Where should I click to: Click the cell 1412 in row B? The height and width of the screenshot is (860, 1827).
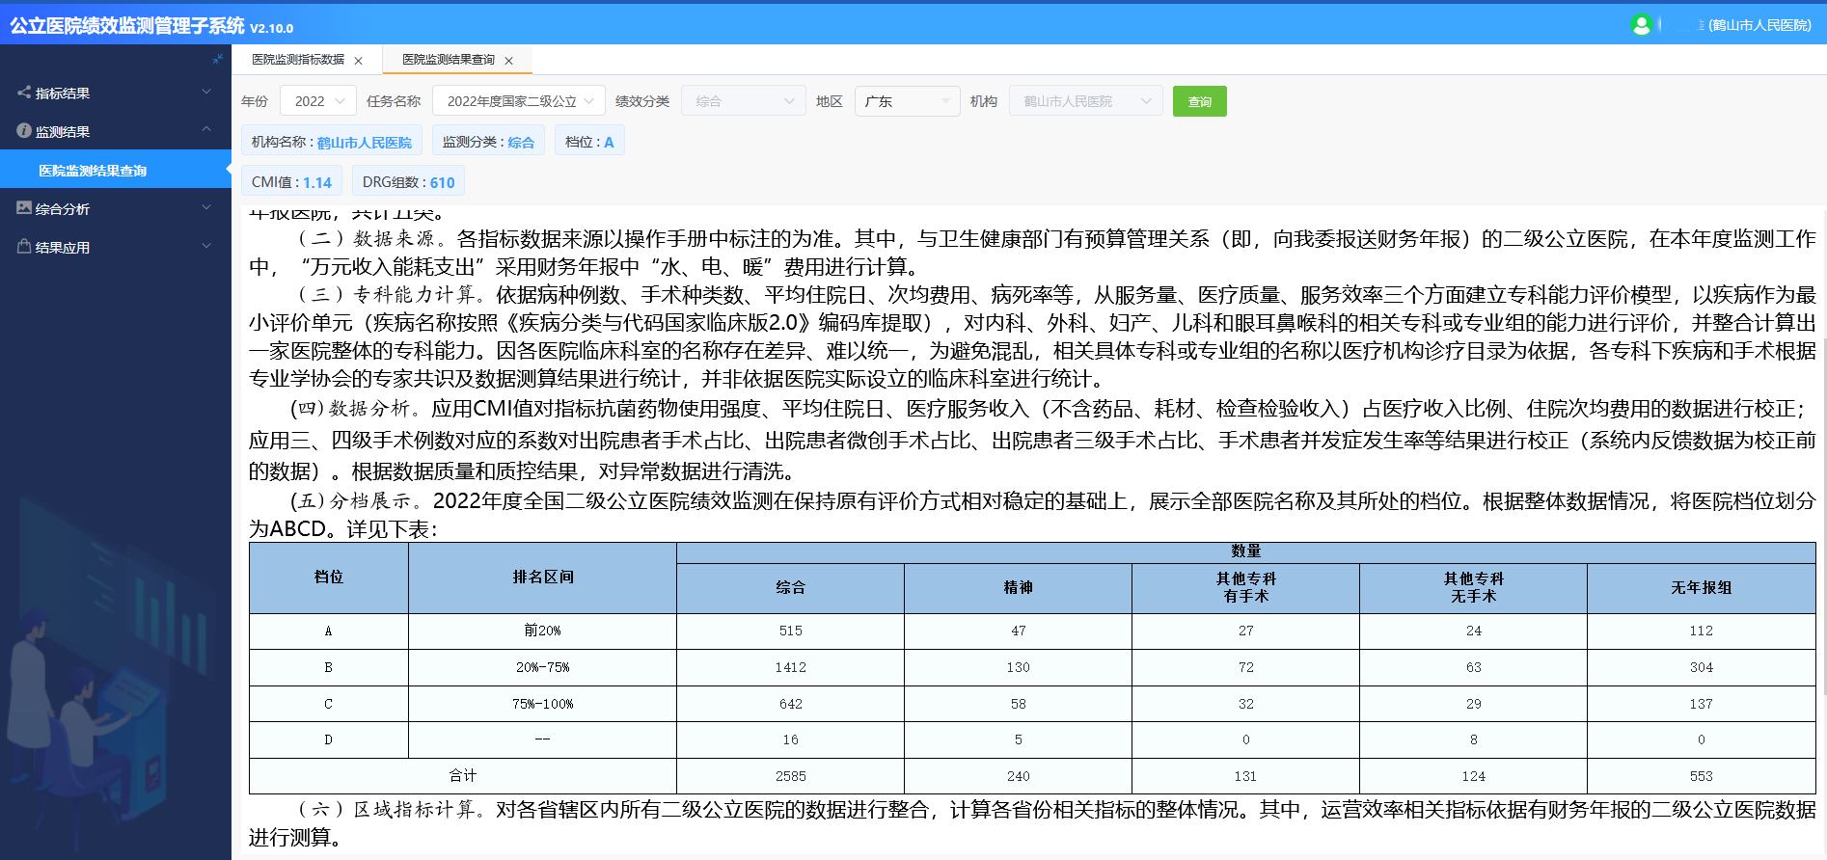[x=791, y=667]
